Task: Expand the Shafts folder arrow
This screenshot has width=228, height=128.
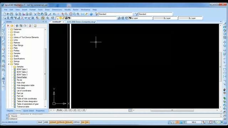Action: point(9,56)
